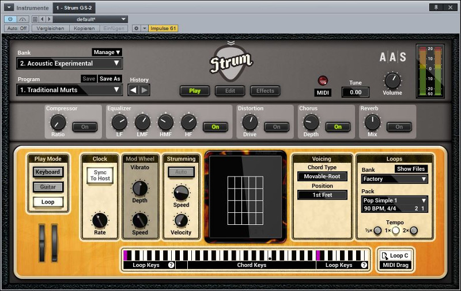Open the gear settings icon
This screenshot has width=461, height=291.
click(136, 28)
